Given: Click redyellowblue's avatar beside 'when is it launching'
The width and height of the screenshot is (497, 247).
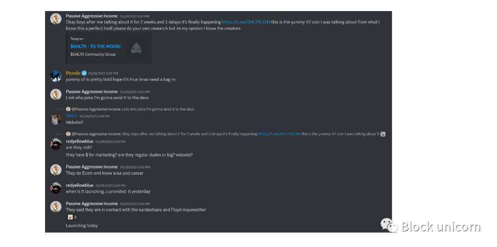Looking at the screenshot, I should tap(56, 188).
